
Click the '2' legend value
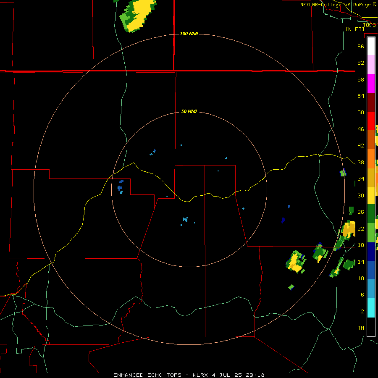(362, 311)
